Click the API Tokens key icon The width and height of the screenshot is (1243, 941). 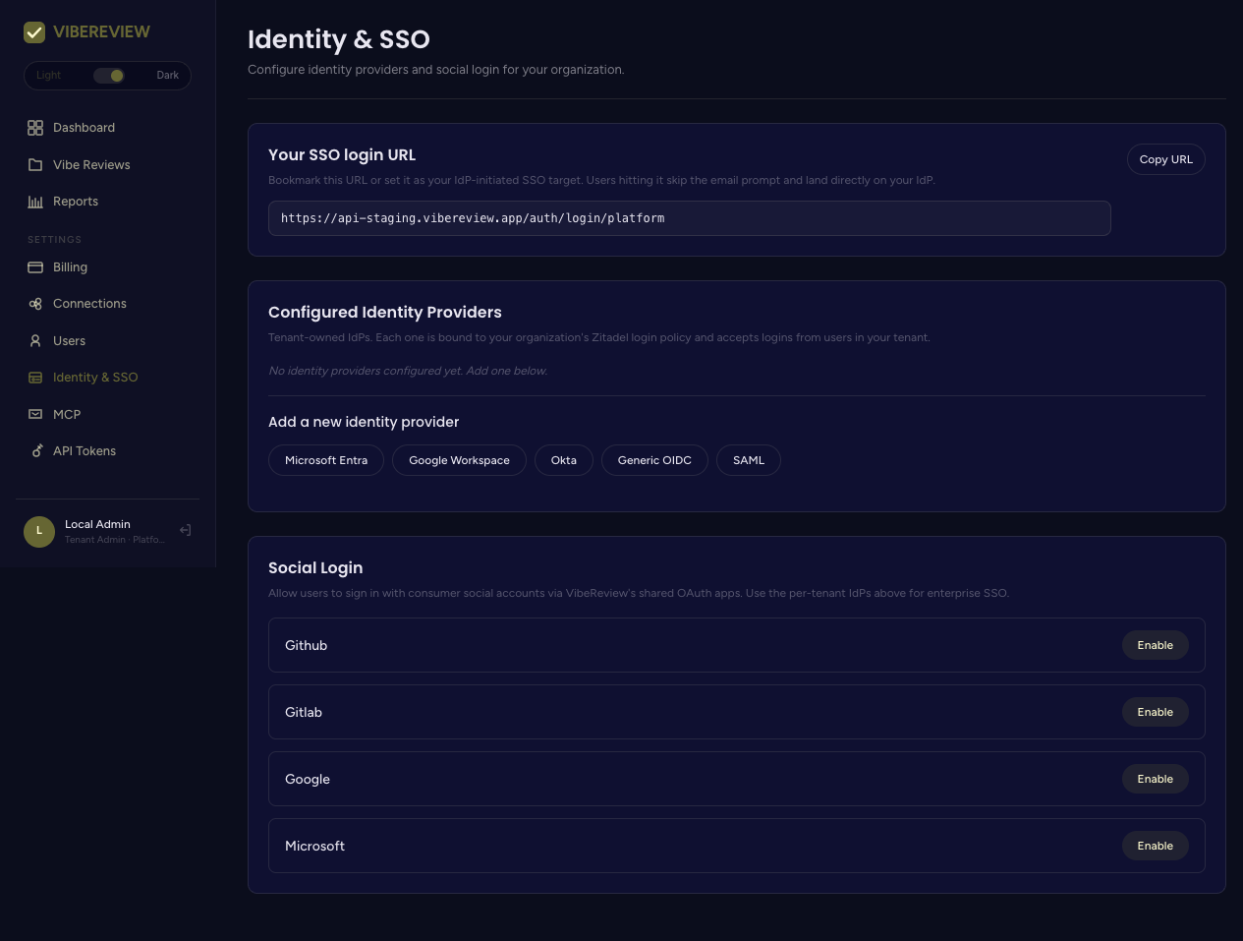coord(35,451)
